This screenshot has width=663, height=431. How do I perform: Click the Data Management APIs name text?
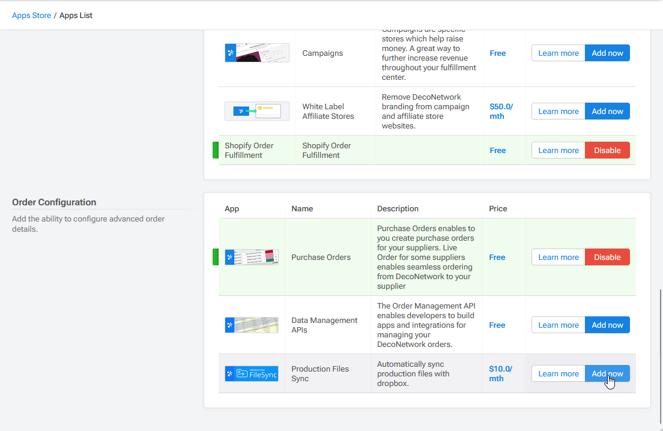coord(324,325)
